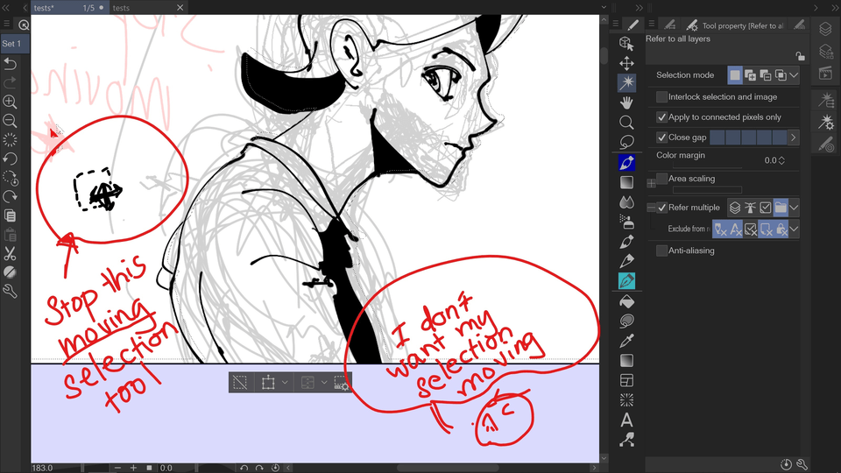Open the dropdown beside Scale/Rotate launcher icon
The height and width of the screenshot is (473, 841).
(285, 383)
